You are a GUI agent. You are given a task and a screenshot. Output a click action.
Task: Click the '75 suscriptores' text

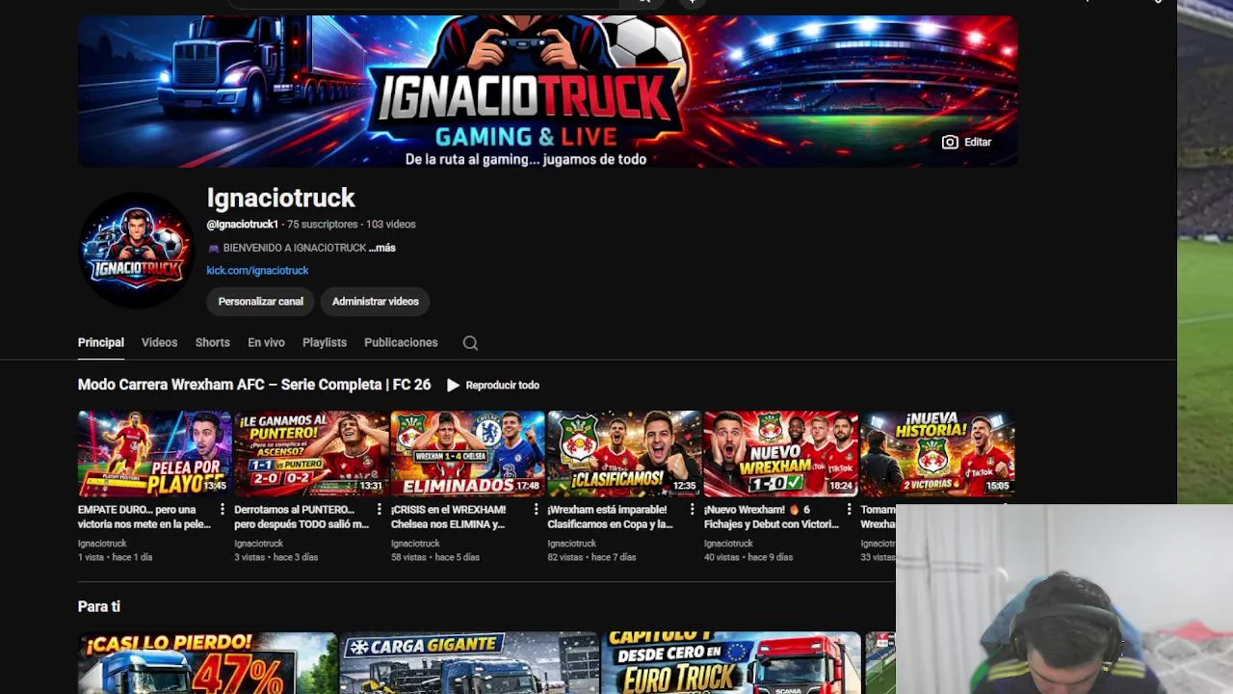pos(323,225)
